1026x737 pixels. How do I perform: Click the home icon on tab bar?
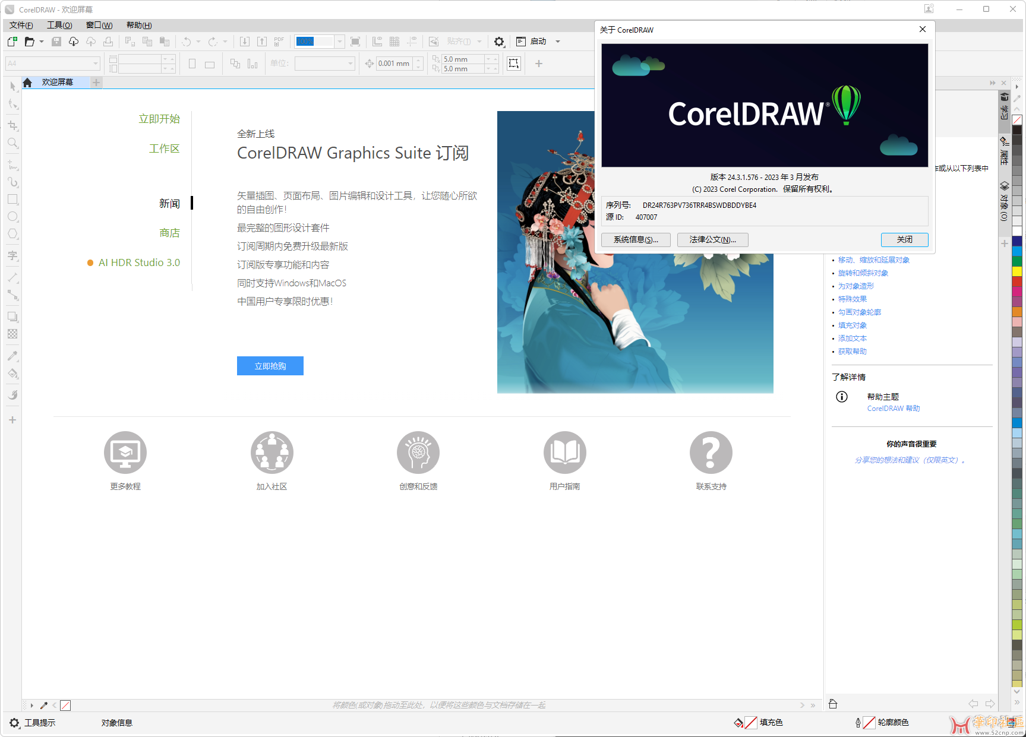(x=27, y=83)
